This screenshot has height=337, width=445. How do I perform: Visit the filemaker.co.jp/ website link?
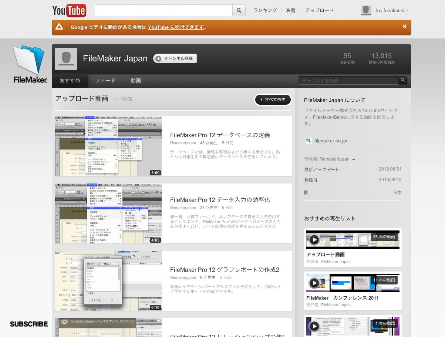pos(331,141)
